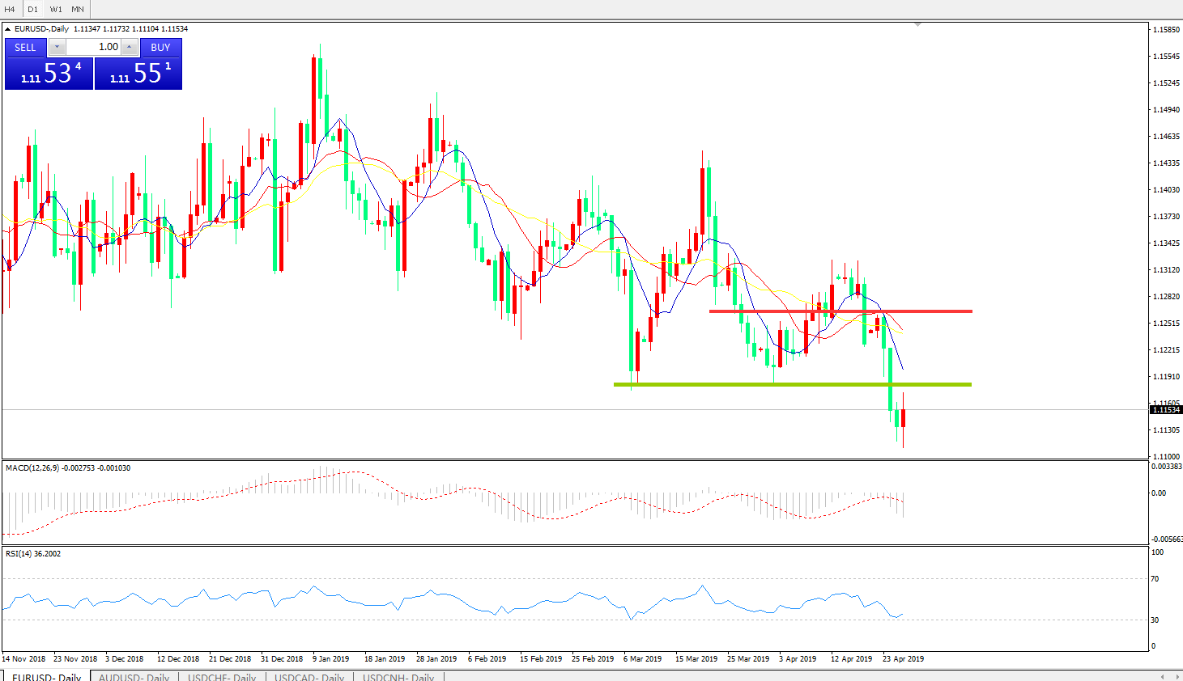Select the red horizontal resistance line
This screenshot has height=681, width=1183.
[840, 311]
